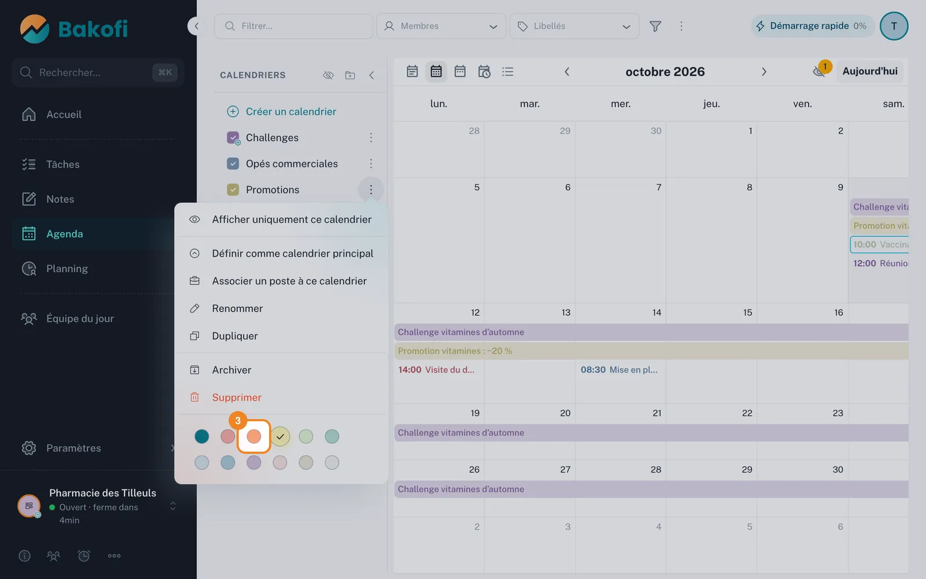
Task: Uncheck the Challenges calendar checkbox
Action: click(233, 138)
